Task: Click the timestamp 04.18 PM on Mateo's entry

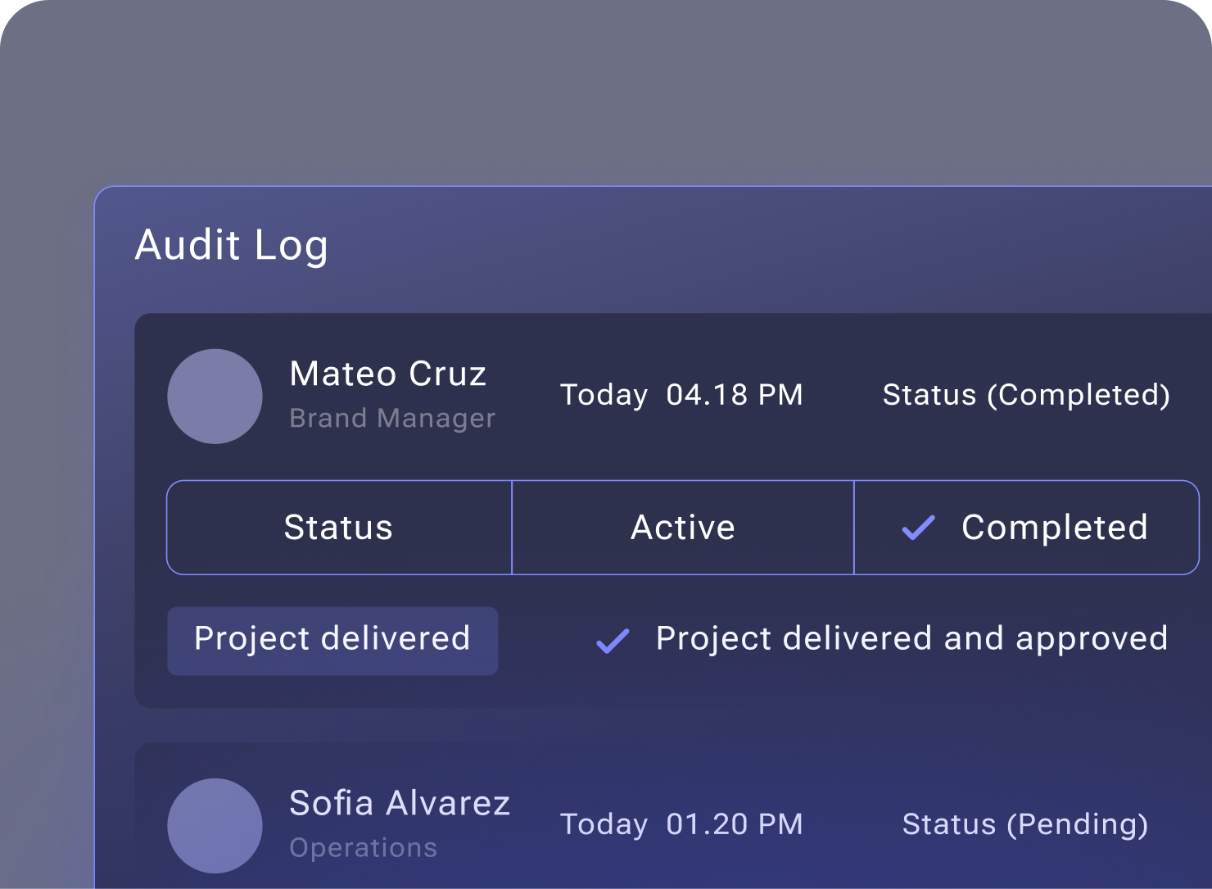Action: click(733, 395)
